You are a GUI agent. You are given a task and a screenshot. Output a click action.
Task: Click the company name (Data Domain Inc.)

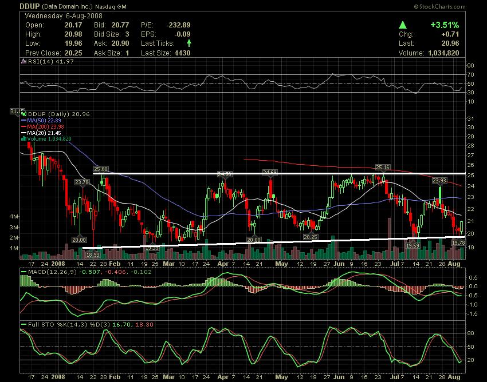[67, 6]
